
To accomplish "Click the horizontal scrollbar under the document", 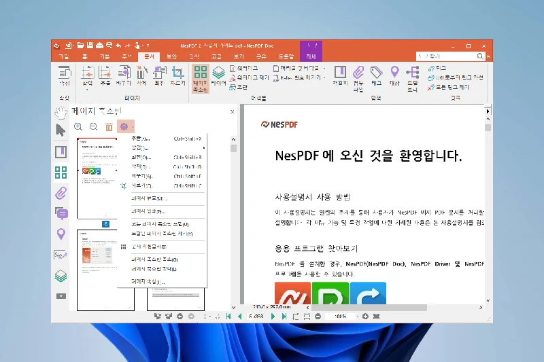I will point(369,308).
